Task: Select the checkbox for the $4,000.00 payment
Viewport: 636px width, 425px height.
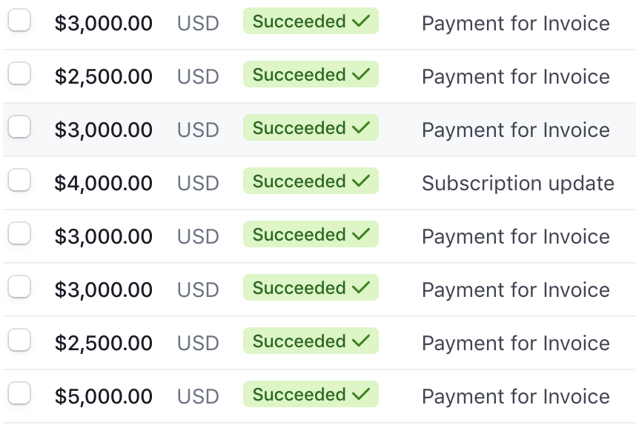Action: 19,180
